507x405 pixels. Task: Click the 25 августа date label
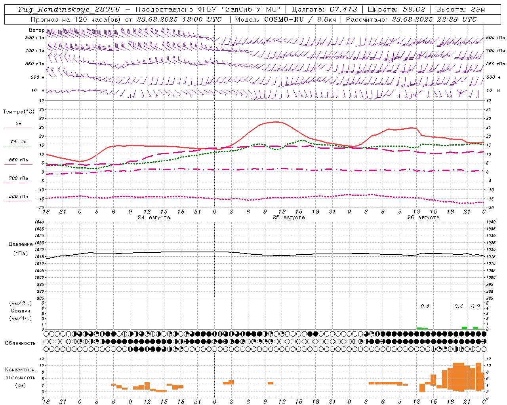289,218
